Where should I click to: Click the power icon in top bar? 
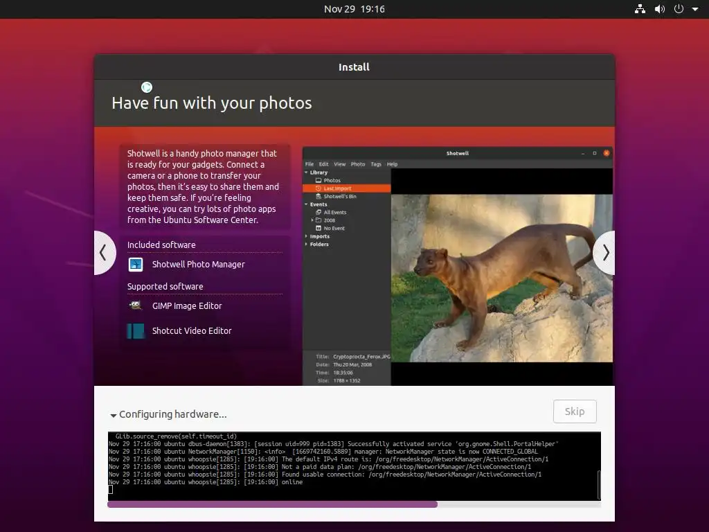point(679,9)
